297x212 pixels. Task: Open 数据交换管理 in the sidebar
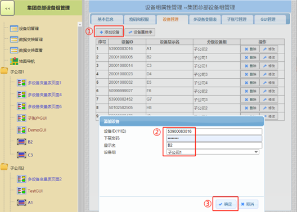coord(26,39)
